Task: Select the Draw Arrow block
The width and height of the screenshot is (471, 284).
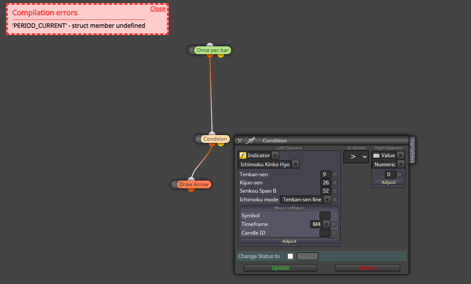Action: tap(194, 184)
